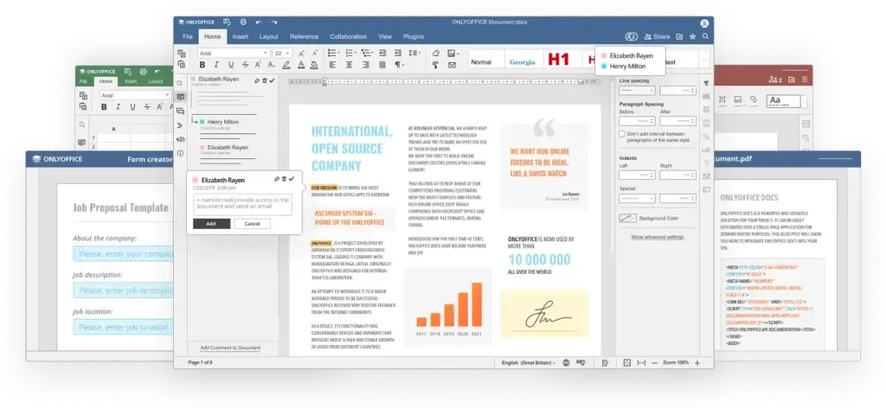Justify text in document editor
The image size is (886, 408).
(x=382, y=65)
